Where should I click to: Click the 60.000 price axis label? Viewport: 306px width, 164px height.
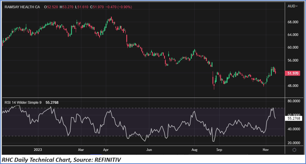pos(293,47)
